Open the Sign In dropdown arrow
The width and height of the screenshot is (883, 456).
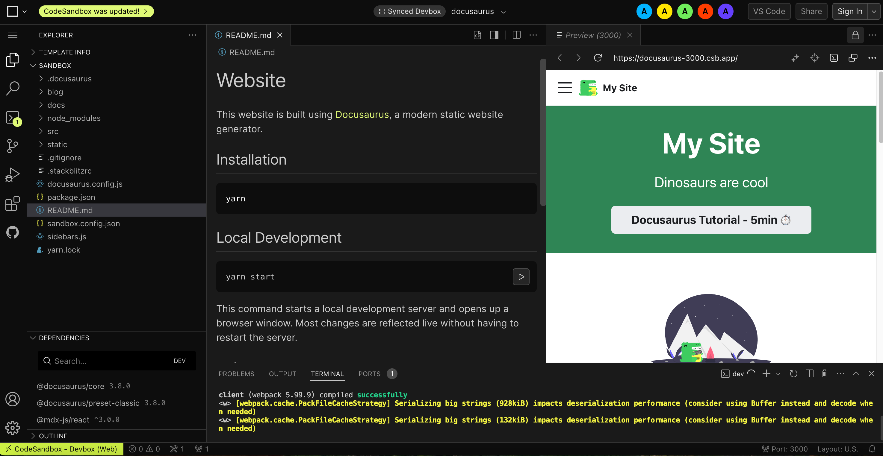pos(874,11)
